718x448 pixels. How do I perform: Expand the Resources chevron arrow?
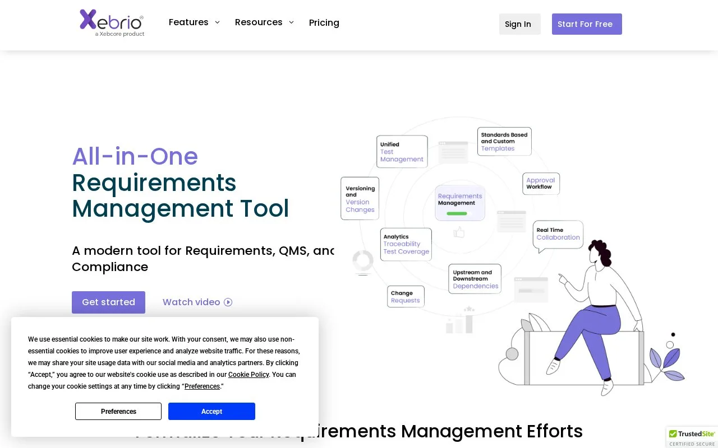point(291,22)
